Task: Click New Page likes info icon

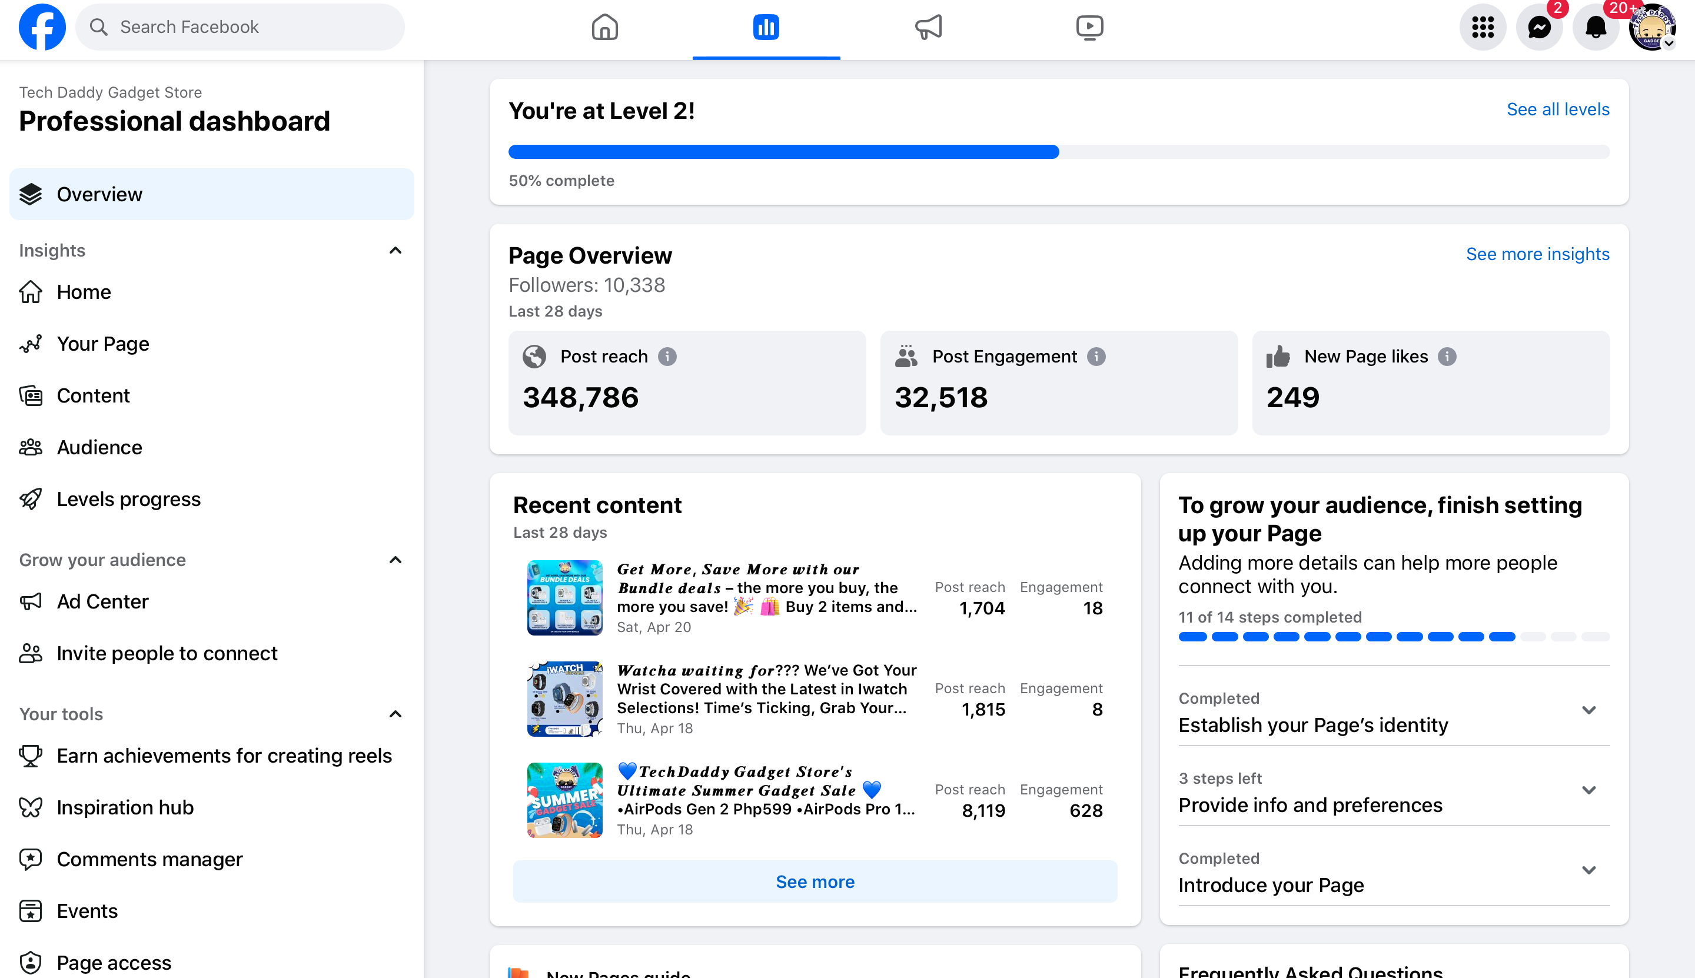Action: click(x=1447, y=357)
